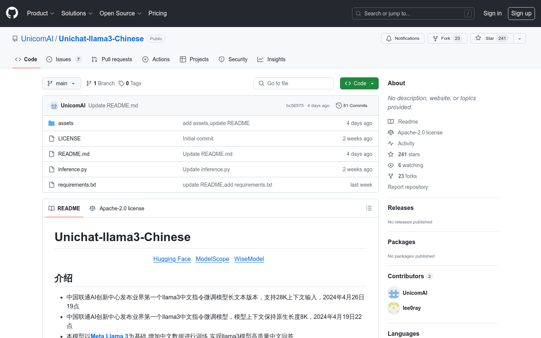Viewport: 541px width, 338px height.
Task: Open the update README,add requirements.txt commit
Action: [x=227, y=185]
